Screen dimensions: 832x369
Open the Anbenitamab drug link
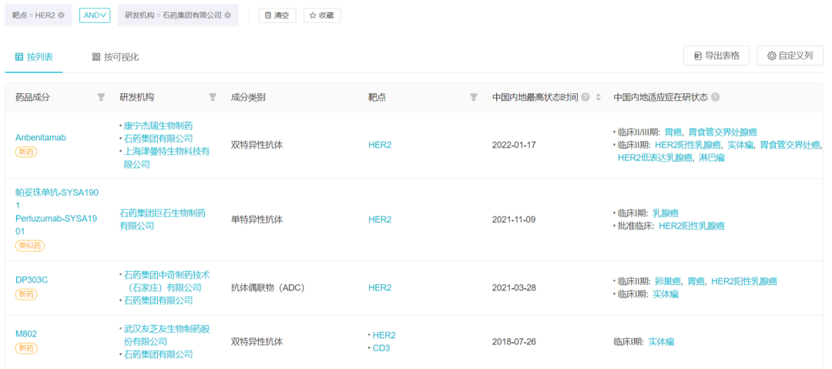click(x=41, y=138)
